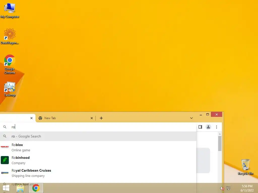Choose the Robinhood suggestion
Screen dimensions: 258x193
tap(98, 160)
